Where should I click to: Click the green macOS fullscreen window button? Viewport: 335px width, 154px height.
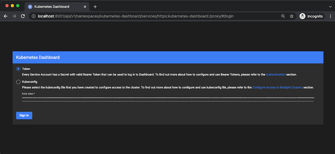click(x=18, y=6)
